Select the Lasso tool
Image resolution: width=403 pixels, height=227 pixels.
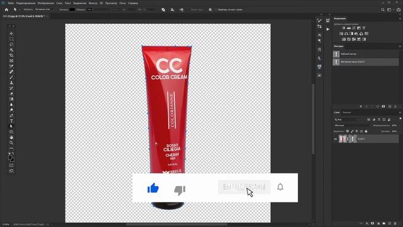pyautogui.click(x=11, y=45)
